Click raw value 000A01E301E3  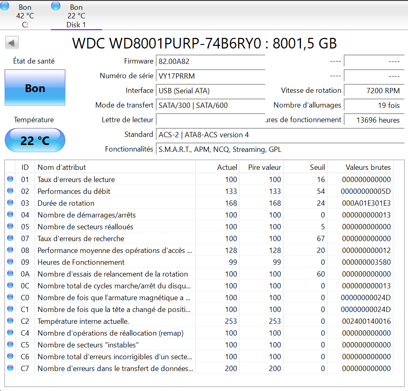pyautogui.click(x=366, y=203)
